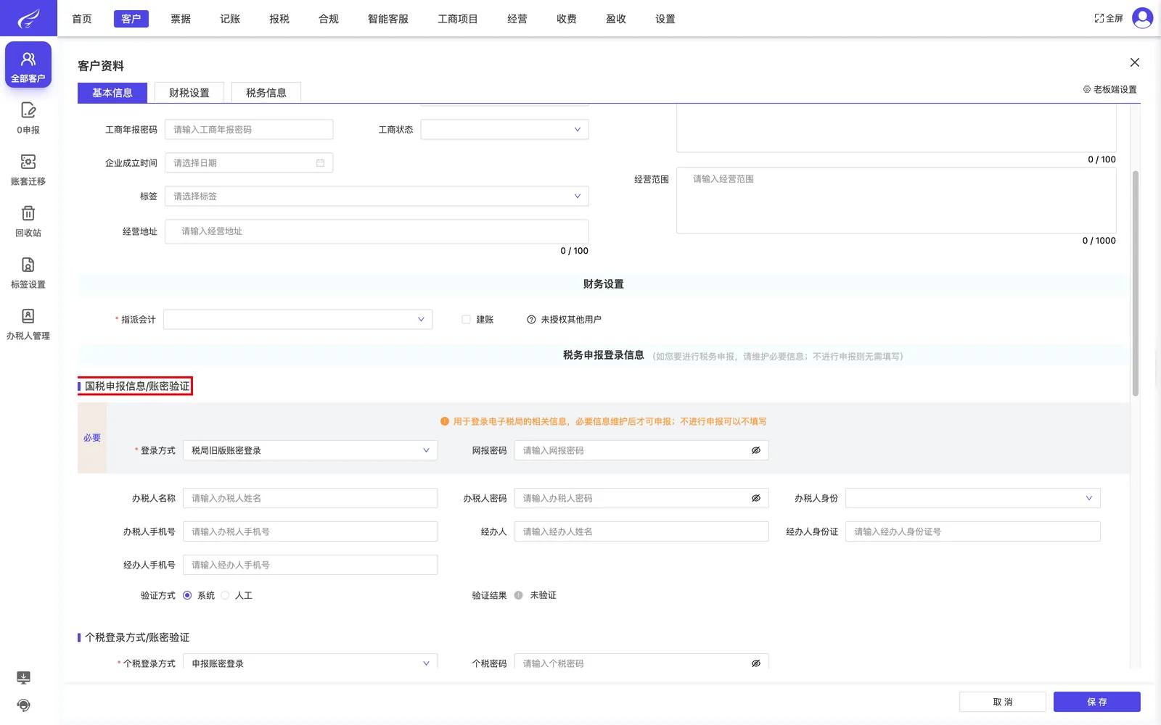Switch to 税务信息 tab

(266, 93)
